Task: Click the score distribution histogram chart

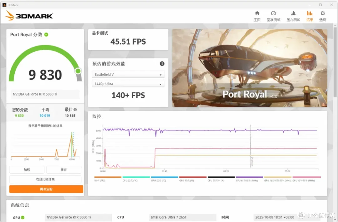Action: [45, 146]
